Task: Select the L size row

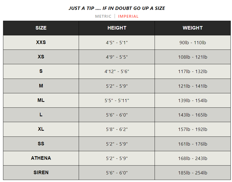Action: pyautogui.click(x=41, y=115)
